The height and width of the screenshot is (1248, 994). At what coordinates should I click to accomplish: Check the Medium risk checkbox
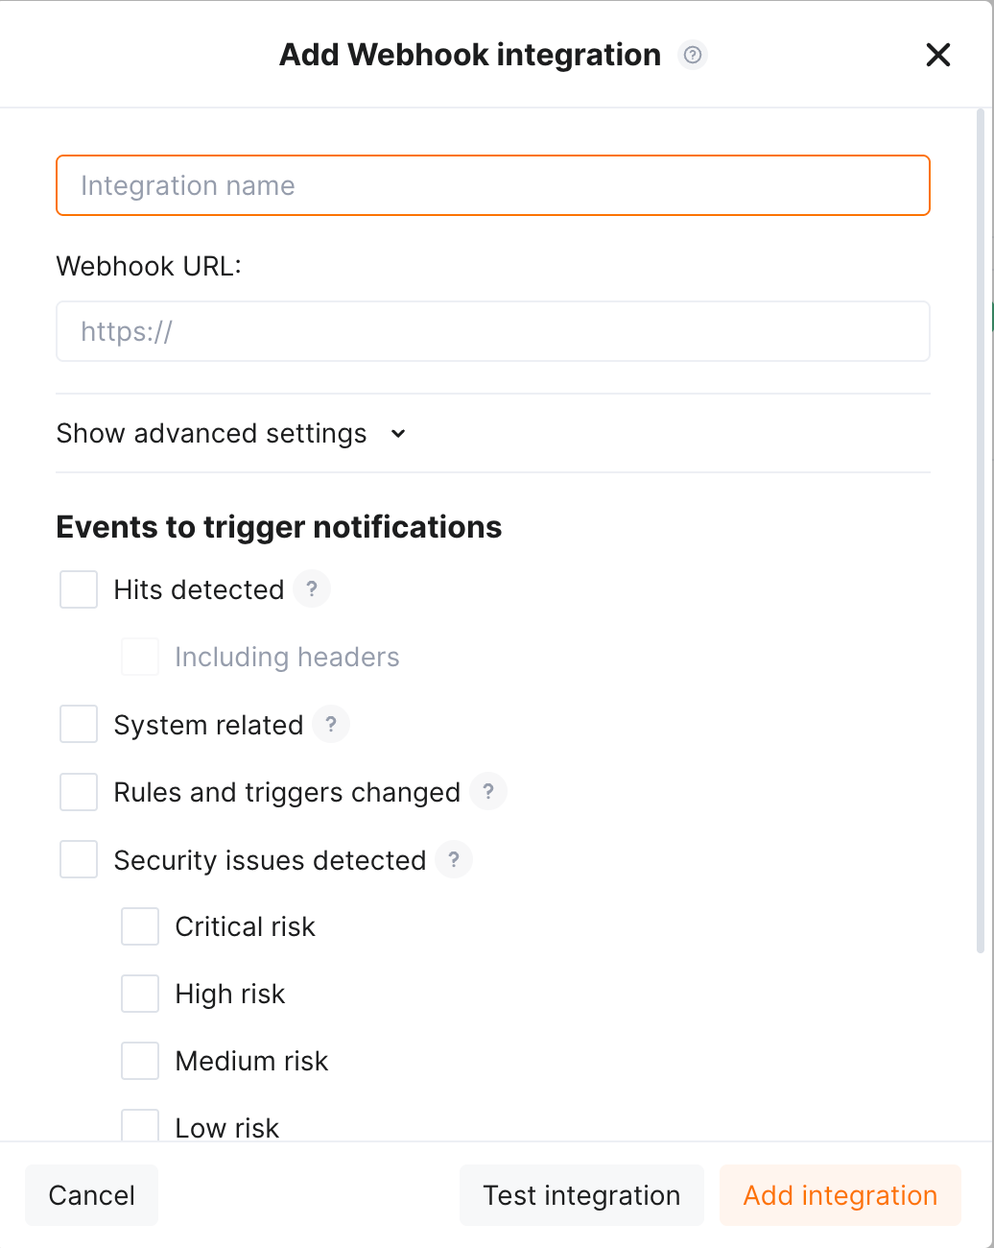[140, 1062]
